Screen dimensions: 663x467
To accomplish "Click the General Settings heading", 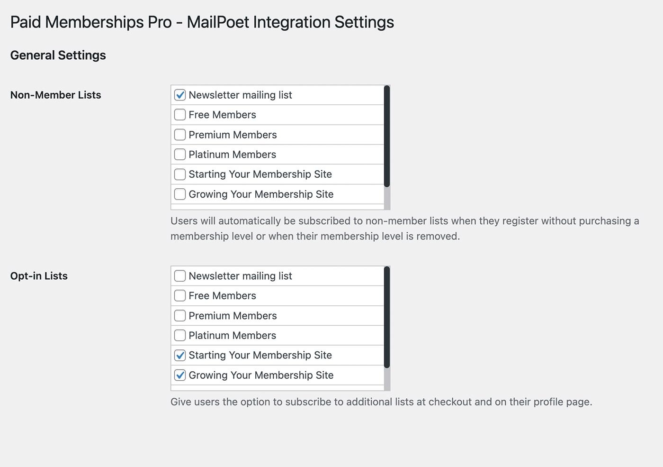I will coord(58,55).
